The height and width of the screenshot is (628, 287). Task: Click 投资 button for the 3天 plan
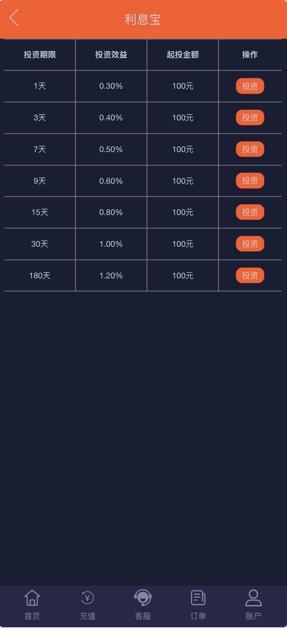[250, 118]
